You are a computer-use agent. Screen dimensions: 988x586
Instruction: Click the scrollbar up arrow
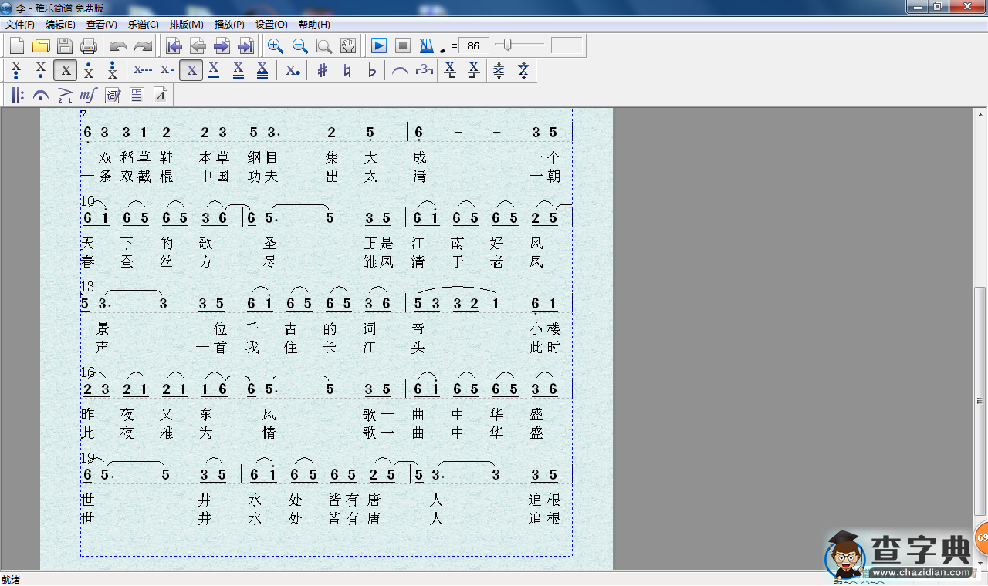(x=980, y=115)
